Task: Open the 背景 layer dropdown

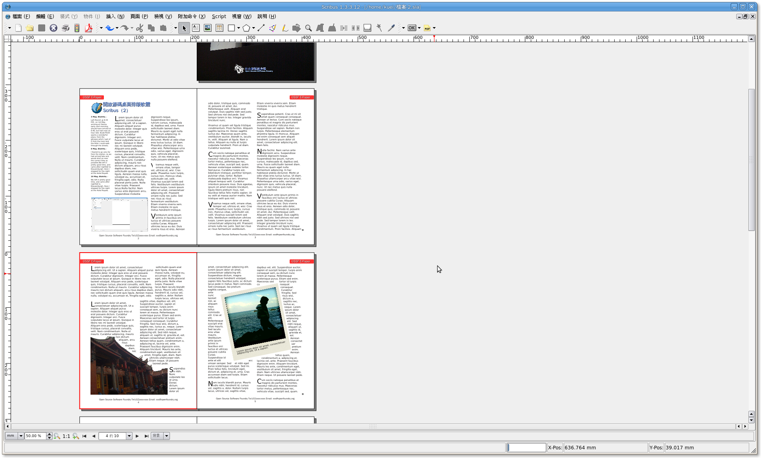Action: coord(166,436)
